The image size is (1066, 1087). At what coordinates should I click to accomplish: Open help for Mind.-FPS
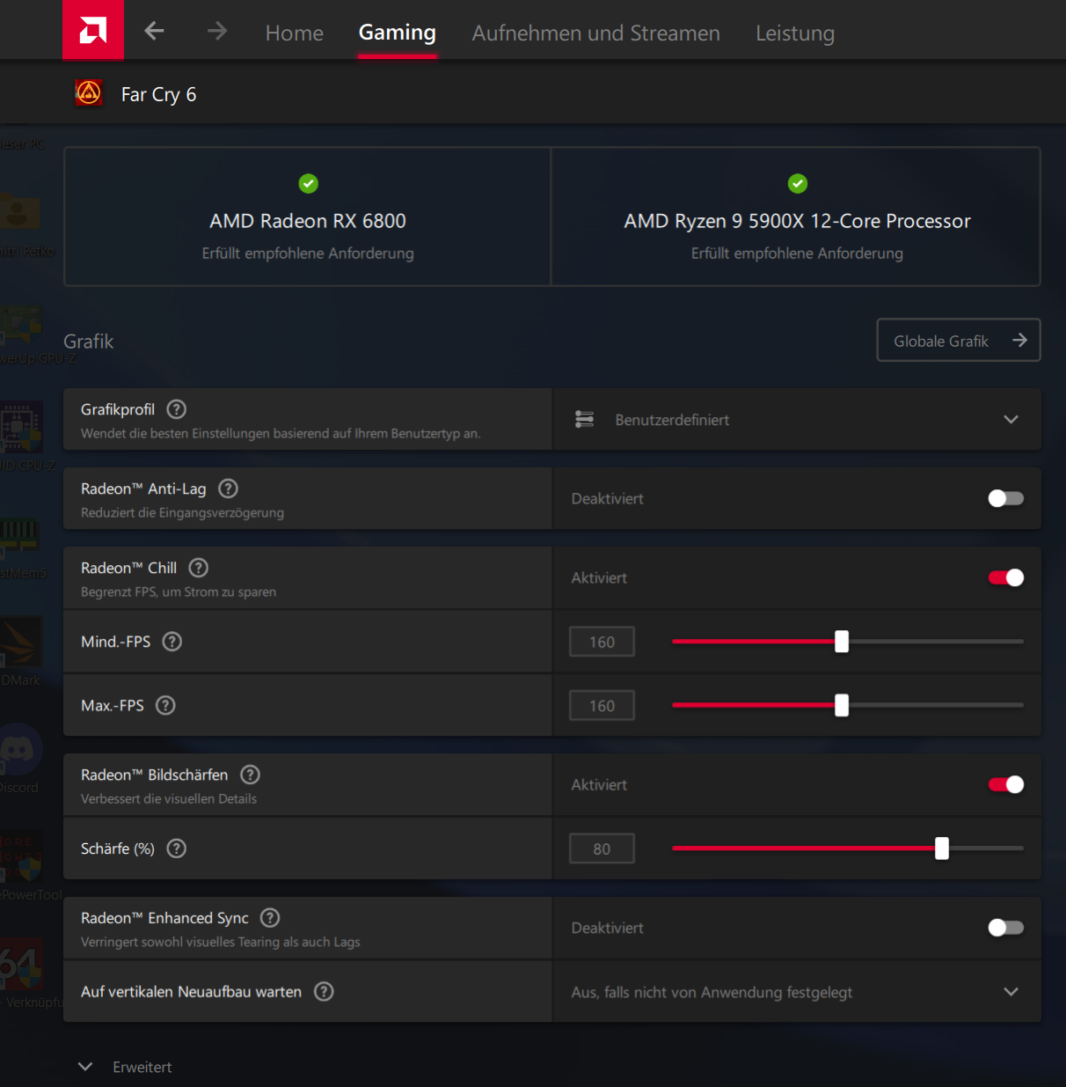(x=172, y=642)
